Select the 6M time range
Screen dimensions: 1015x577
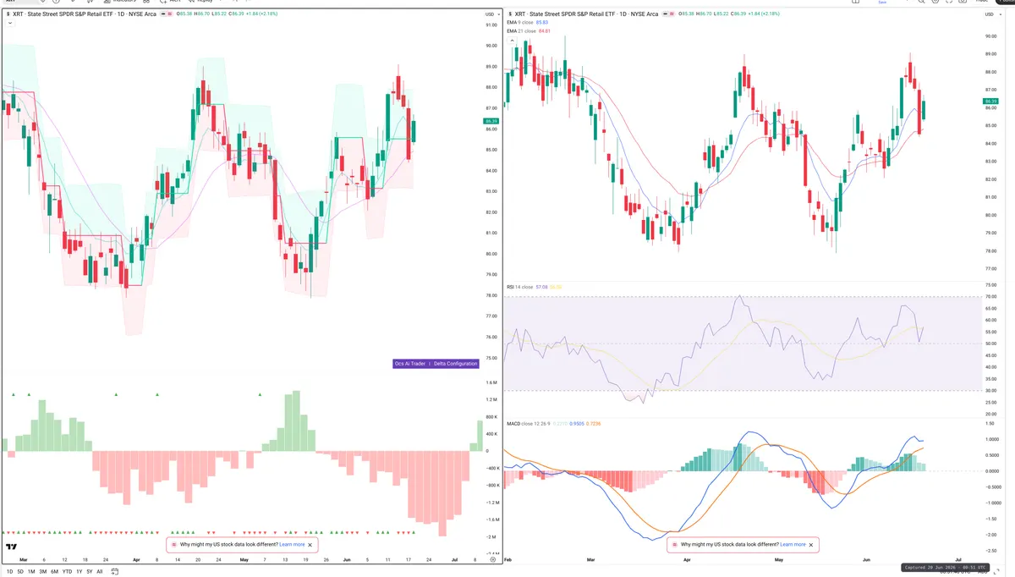point(54,571)
